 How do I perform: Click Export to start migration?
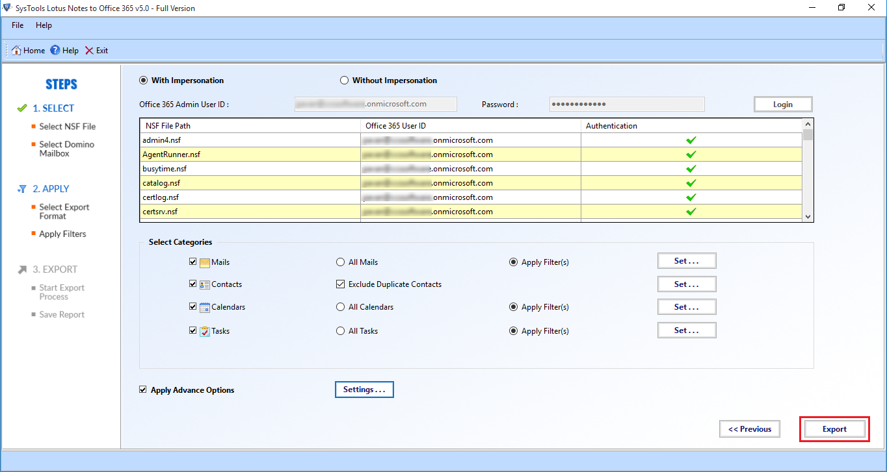834,429
